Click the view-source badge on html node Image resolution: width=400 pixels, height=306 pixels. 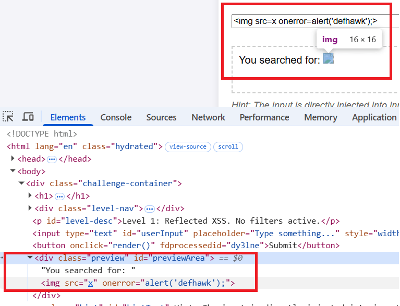(188, 147)
